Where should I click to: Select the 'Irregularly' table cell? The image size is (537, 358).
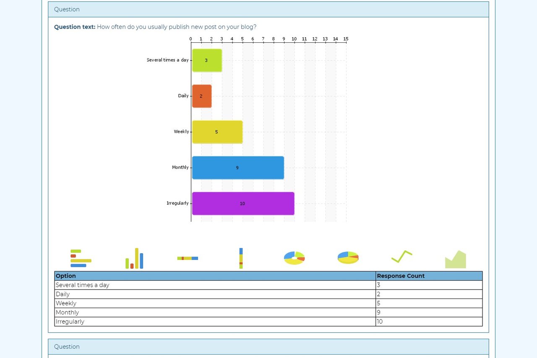215,322
